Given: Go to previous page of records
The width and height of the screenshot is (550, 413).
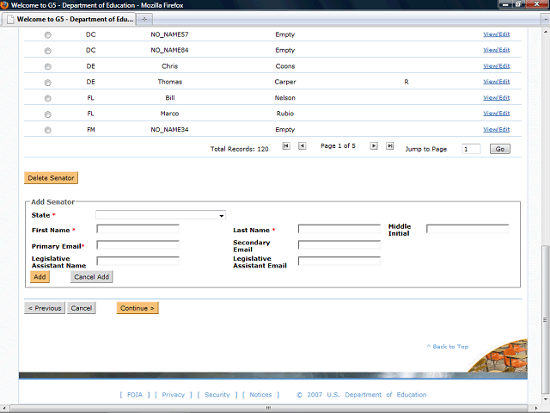Looking at the screenshot, I should tap(302, 146).
